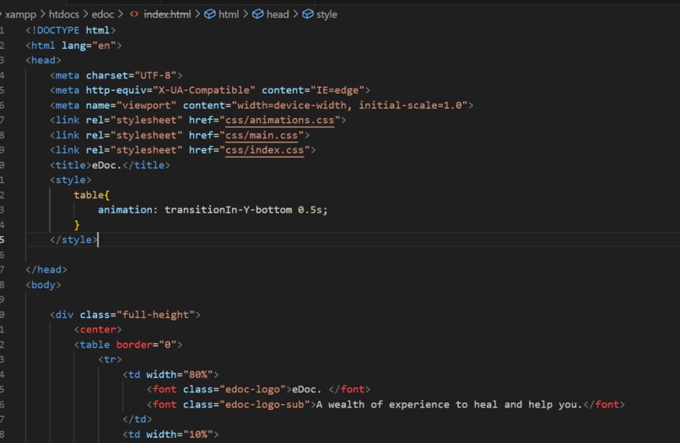Click the html symbol in breadcrumb

coord(228,14)
